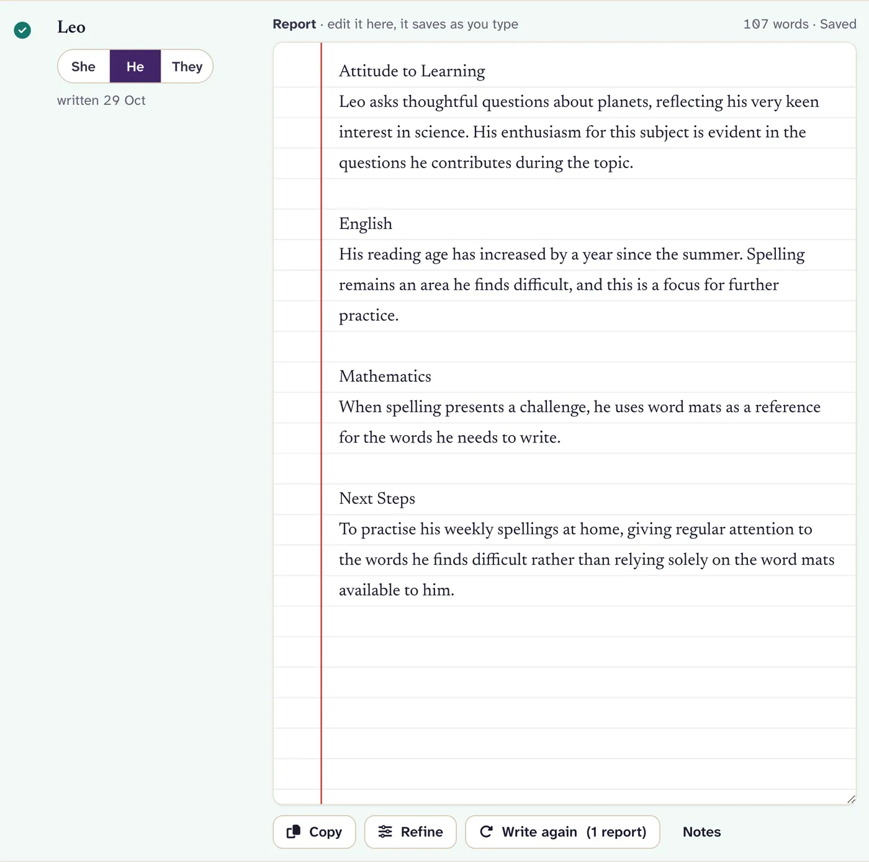Select the She pronoun option

point(84,66)
